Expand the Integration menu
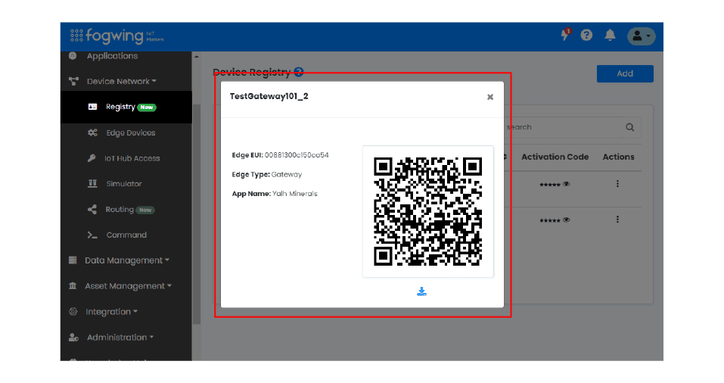724x383 pixels. click(111, 312)
